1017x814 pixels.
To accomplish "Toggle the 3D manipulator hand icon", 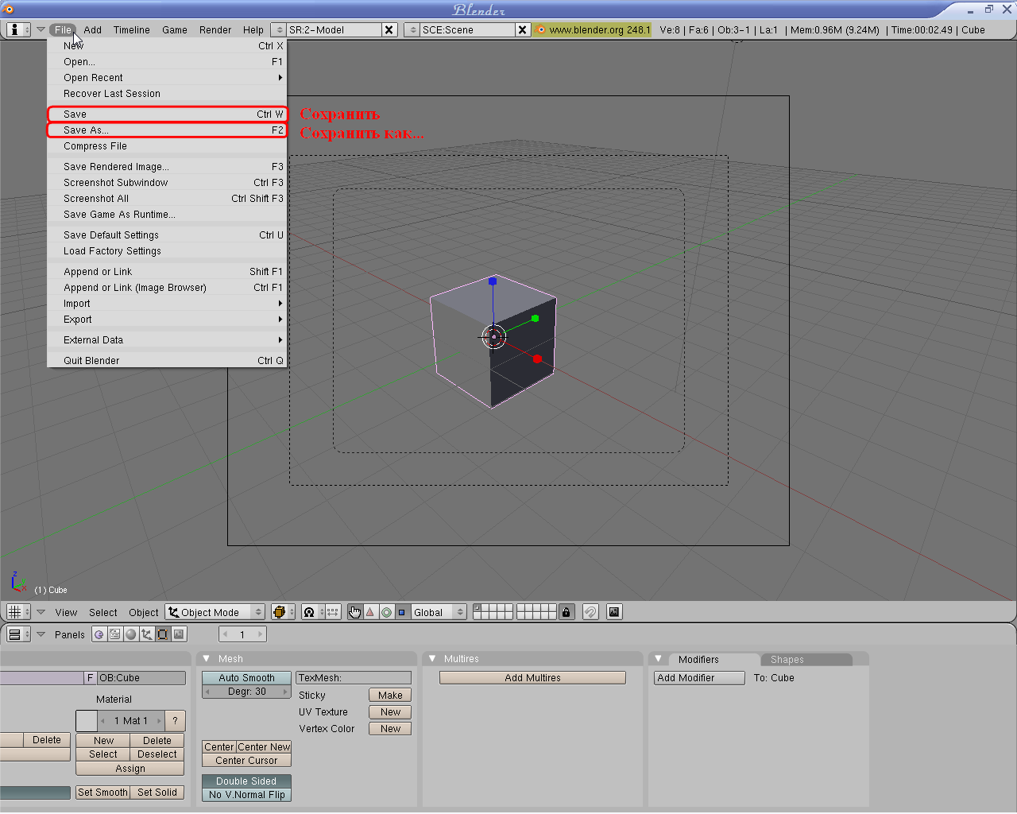I will (x=354, y=612).
